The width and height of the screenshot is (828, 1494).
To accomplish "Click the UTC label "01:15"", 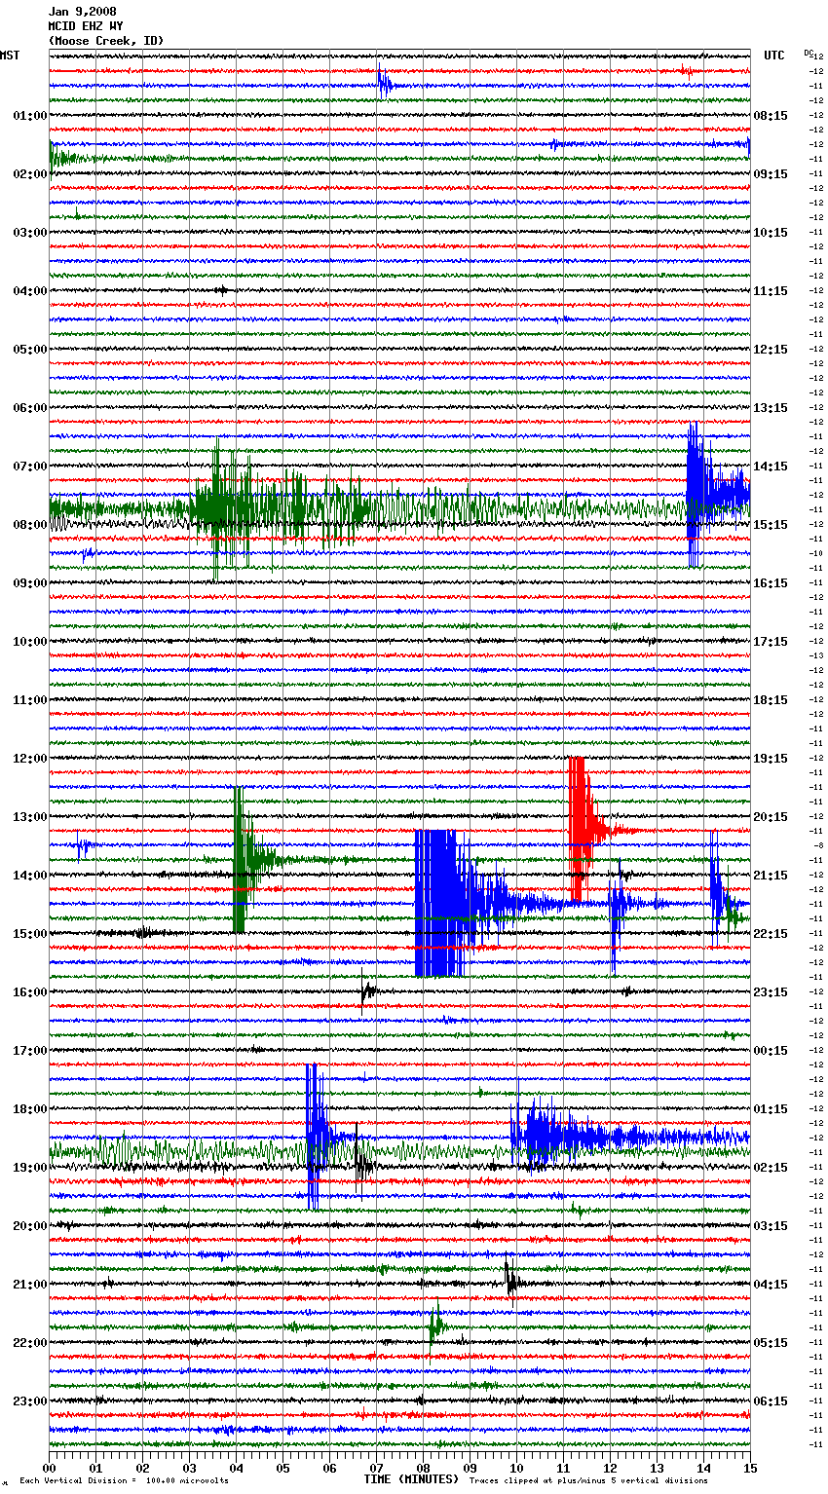I will click(x=771, y=1108).
